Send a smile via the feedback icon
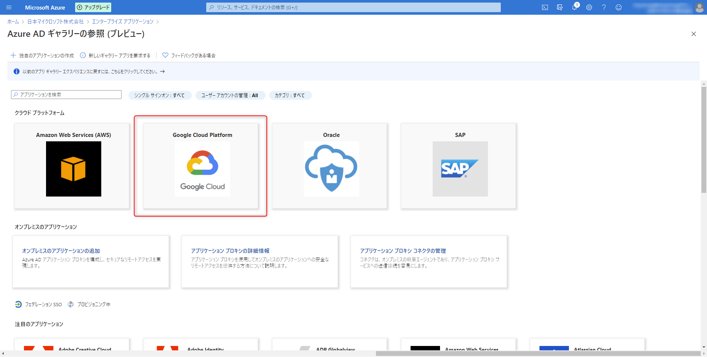 click(x=618, y=7)
